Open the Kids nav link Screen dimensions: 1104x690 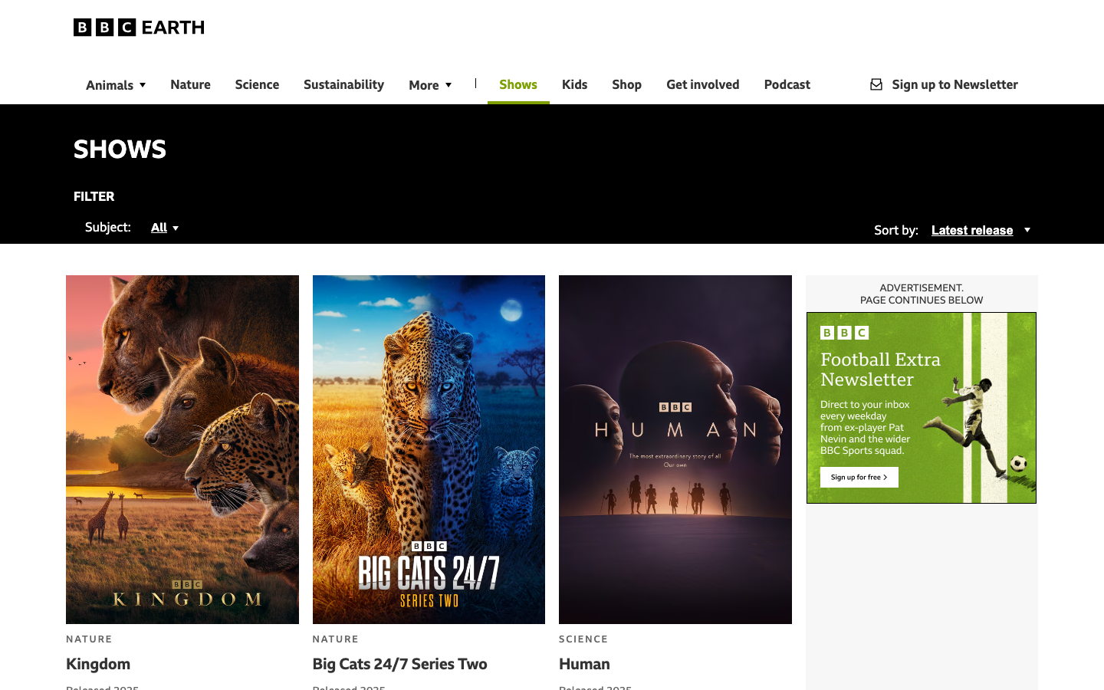click(574, 84)
